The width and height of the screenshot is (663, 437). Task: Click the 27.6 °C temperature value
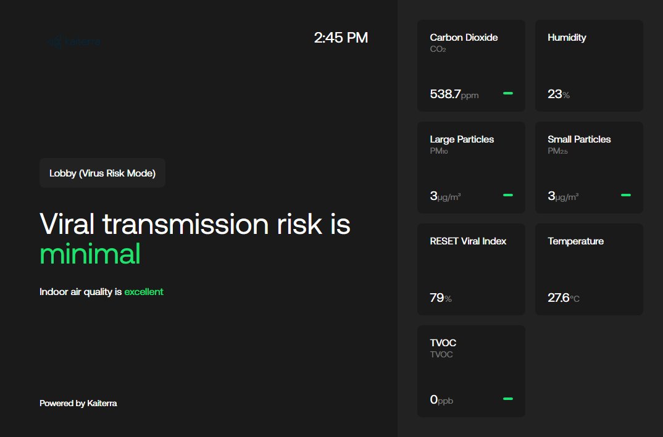click(563, 298)
